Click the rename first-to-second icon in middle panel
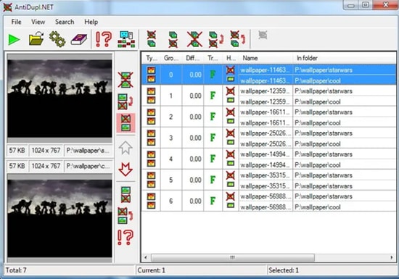 pos(126,102)
